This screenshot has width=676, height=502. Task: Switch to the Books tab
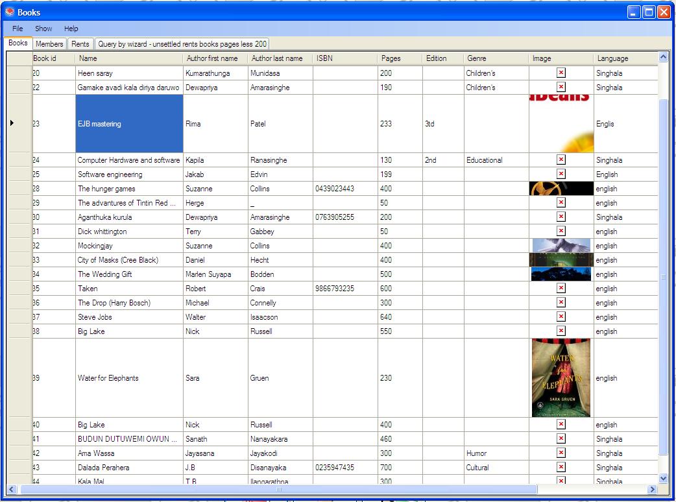click(x=18, y=43)
